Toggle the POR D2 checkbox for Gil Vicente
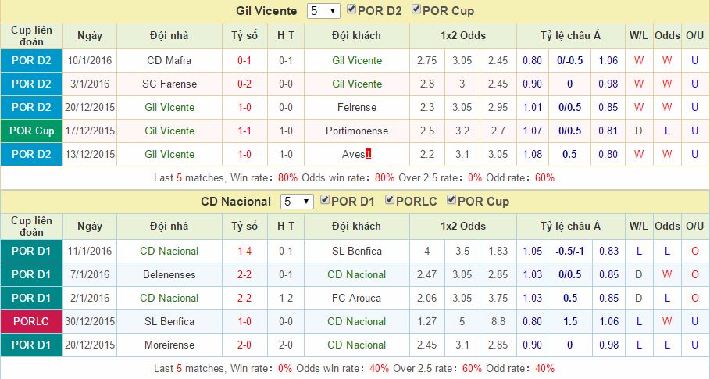Viewport: 710px width, 379px height. pos(352,10)
